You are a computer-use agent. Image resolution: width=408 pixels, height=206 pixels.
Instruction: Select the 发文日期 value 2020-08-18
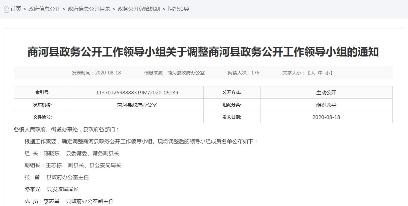click(x=326, y=117)
